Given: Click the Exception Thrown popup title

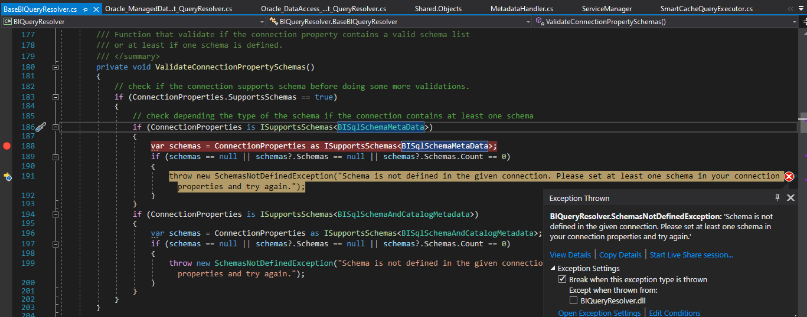Looking at the screenshot, I should pyautogui.click(x=579, y=198).
